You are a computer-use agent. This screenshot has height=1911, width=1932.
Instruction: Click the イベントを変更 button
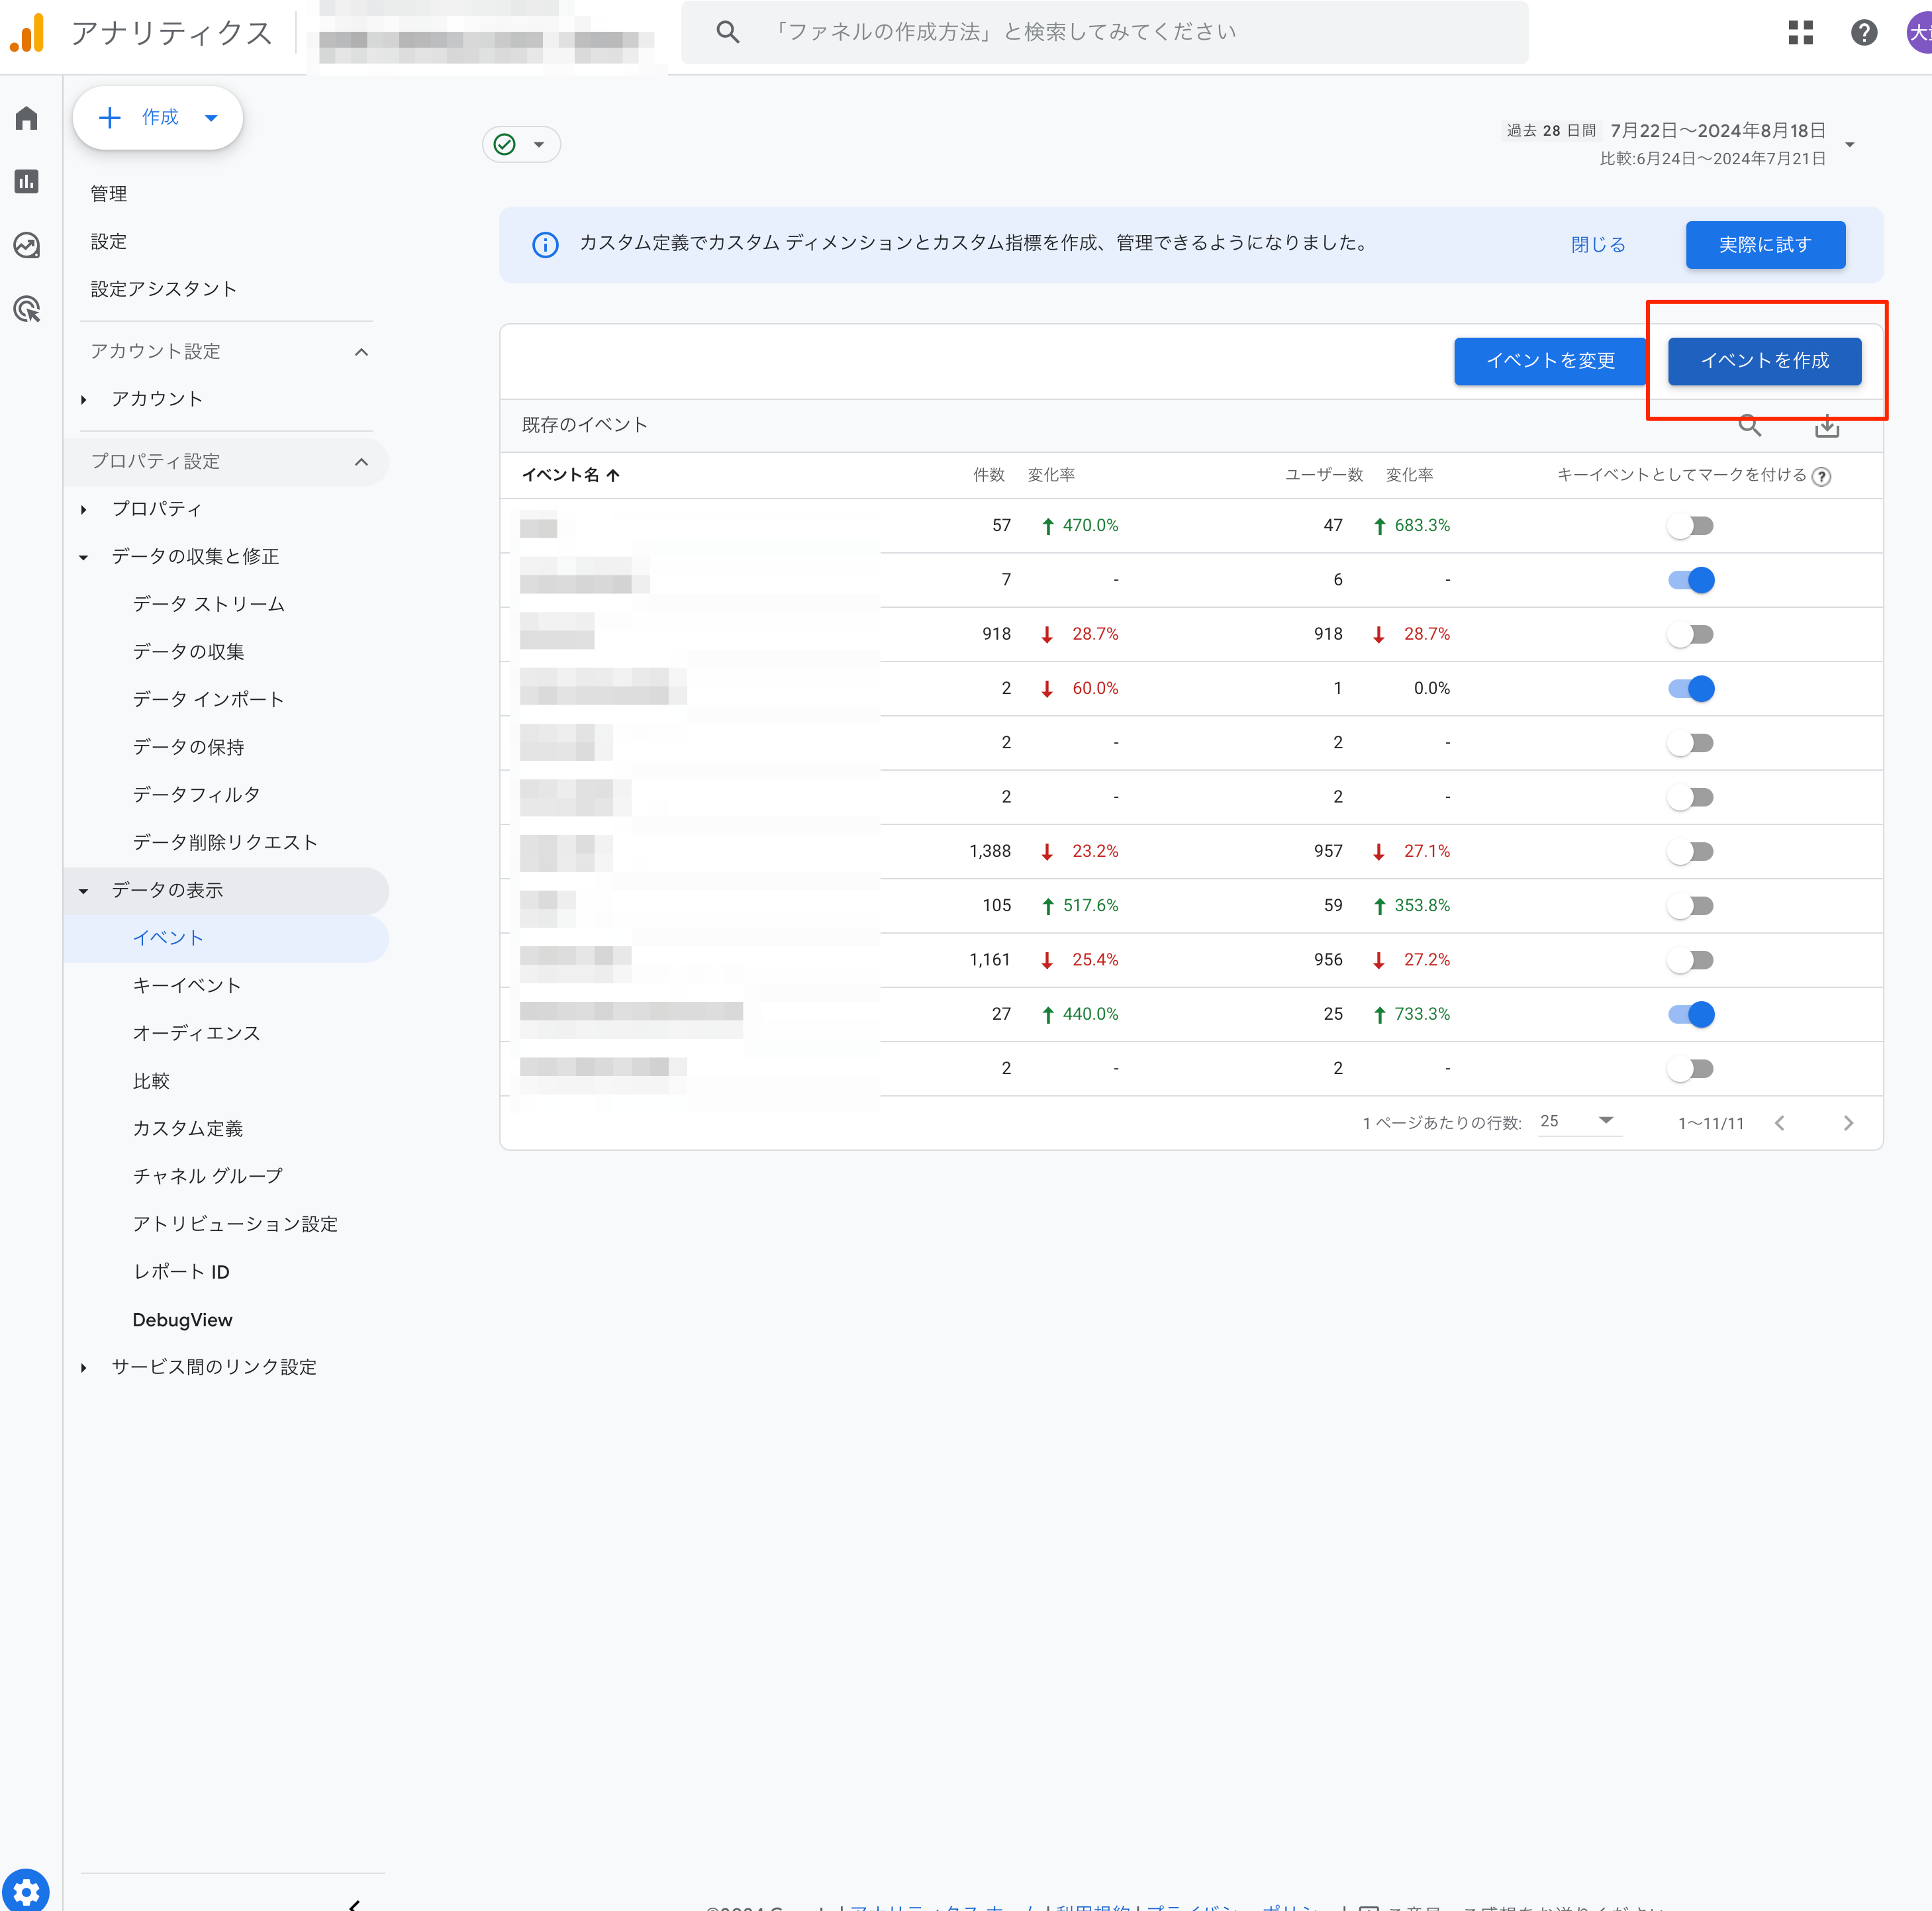(1549, 361)
